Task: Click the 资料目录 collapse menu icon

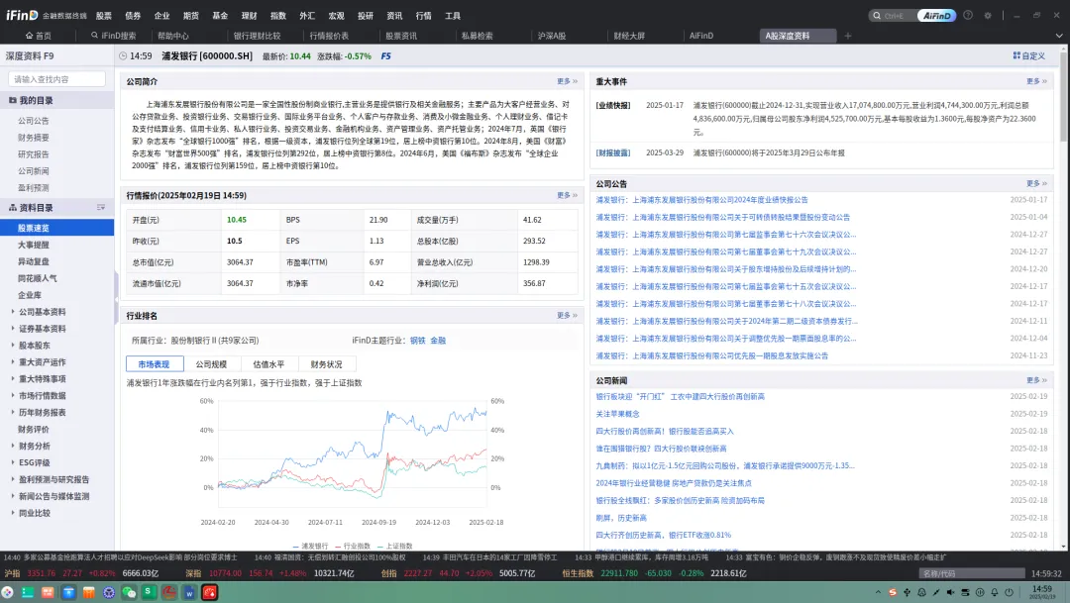Action: click(x=100, y=208)
